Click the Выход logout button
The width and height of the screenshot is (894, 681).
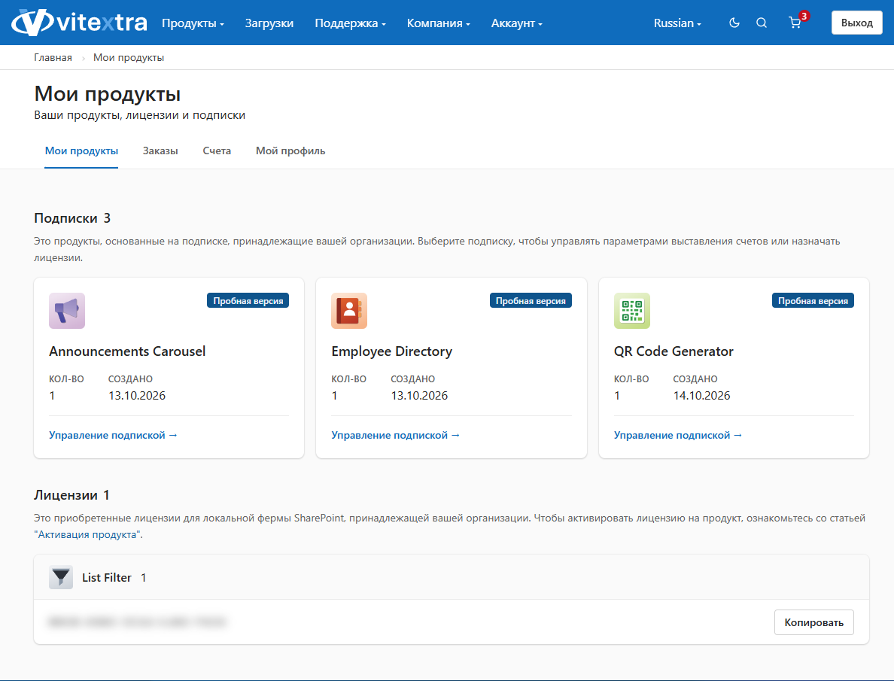(857, 23)
